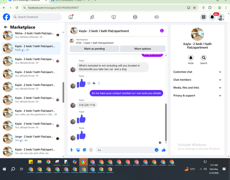This screenshot has height=180, width=230.
Task: Expand the Chat members section
Action: coord(197,80)
